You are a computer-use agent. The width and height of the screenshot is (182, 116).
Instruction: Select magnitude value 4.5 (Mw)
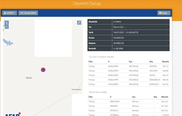click(x=117, y=22)
